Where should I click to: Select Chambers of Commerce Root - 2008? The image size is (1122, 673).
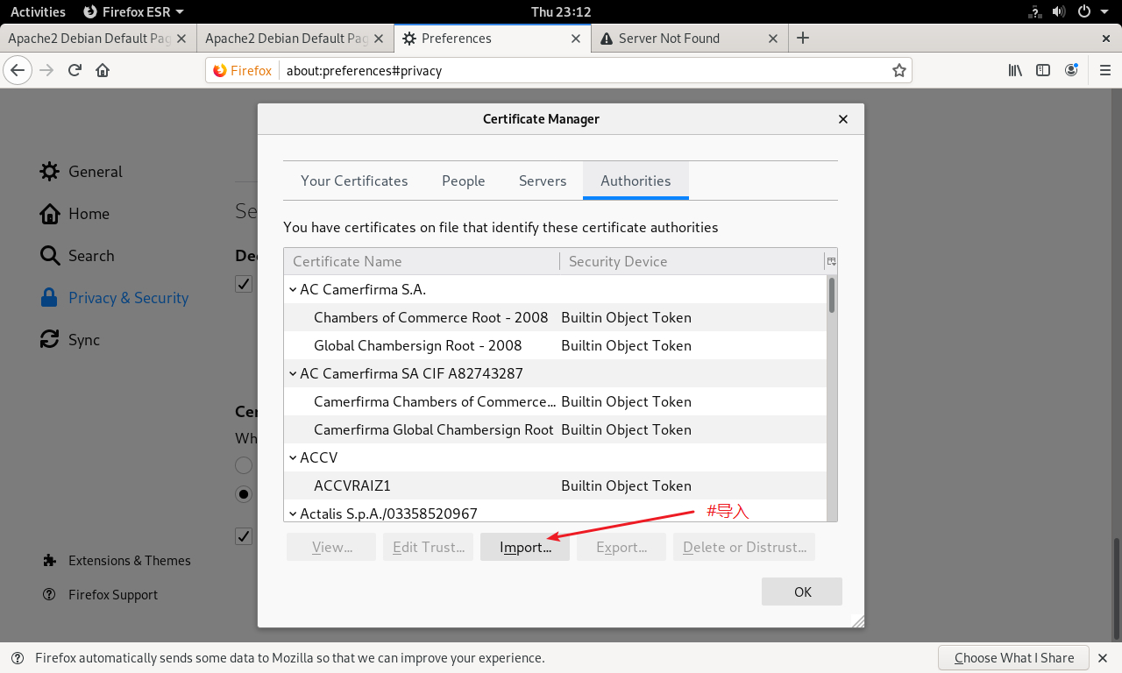(556, 317)
